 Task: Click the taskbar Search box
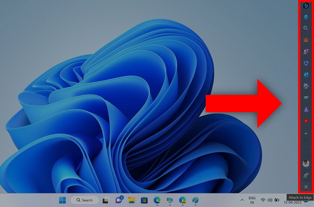tap(84, 200)
